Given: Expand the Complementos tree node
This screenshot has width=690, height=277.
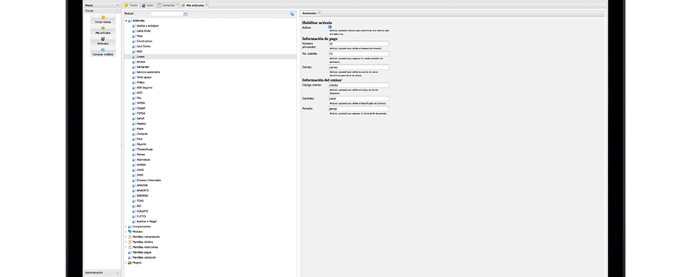Looking at the screenshot, I should click(126, 227).
